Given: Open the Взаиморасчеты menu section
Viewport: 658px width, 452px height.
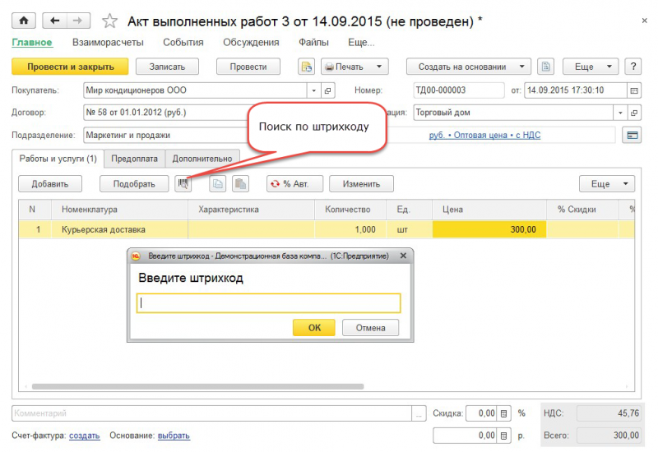Looking at the screenshot, I should (108, 42).
